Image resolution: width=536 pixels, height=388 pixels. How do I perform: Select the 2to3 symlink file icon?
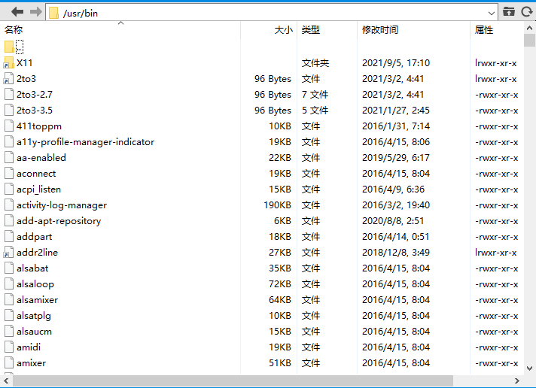point(8,78)
